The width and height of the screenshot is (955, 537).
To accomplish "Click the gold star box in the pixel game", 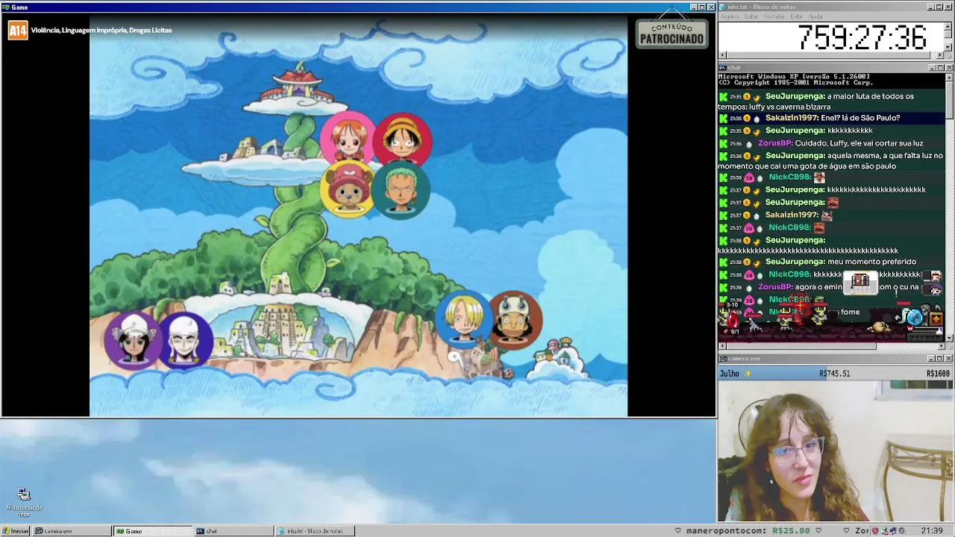I will pos(936,319).
